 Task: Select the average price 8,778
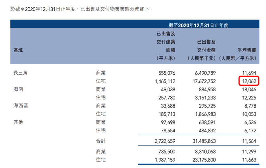pos(250,106)
